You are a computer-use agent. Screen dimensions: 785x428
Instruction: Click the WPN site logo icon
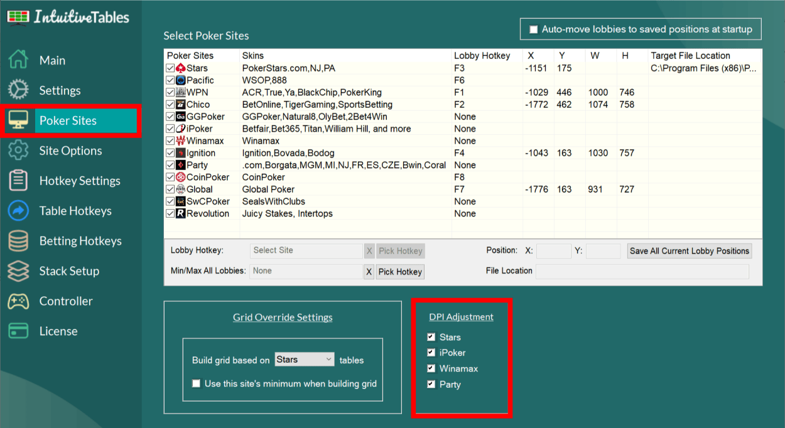pyautogui.click(x=181, y=92)
